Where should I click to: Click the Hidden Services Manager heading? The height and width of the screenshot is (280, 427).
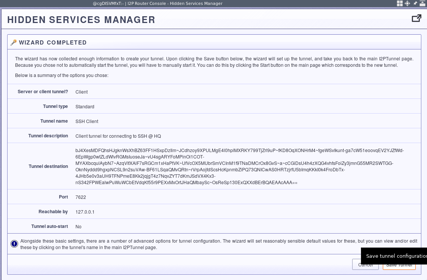tap(81, 20)
